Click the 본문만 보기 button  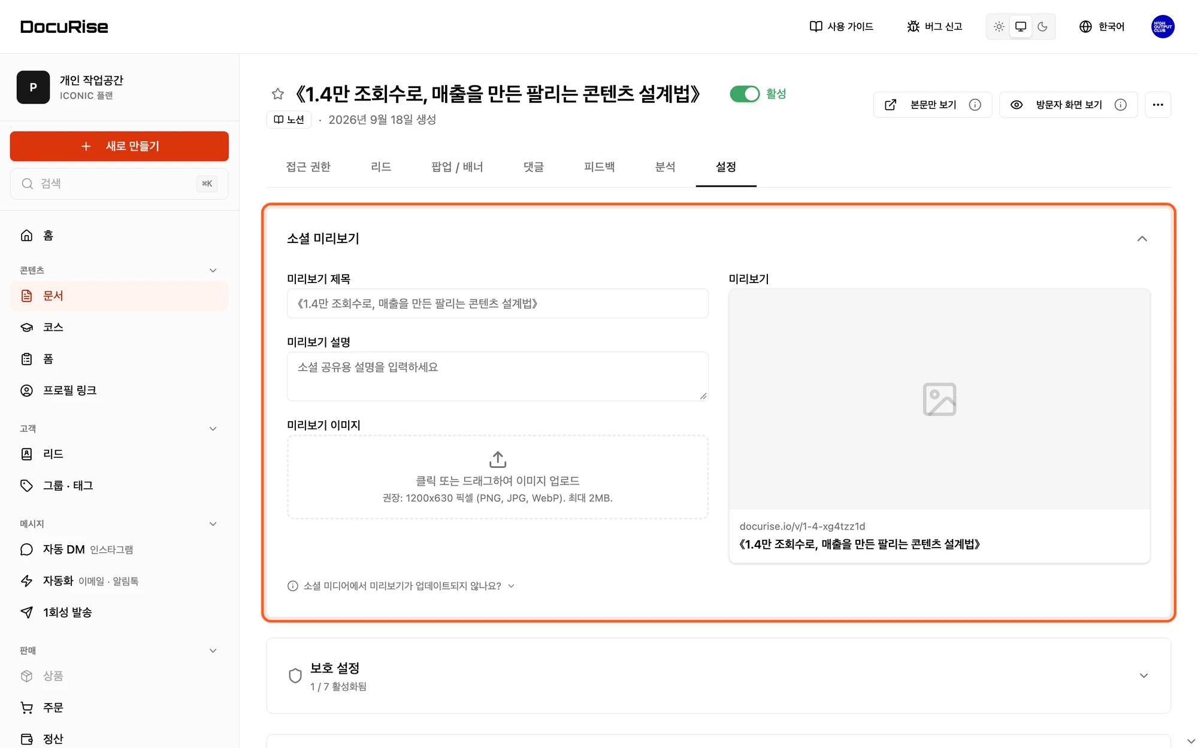933,105
